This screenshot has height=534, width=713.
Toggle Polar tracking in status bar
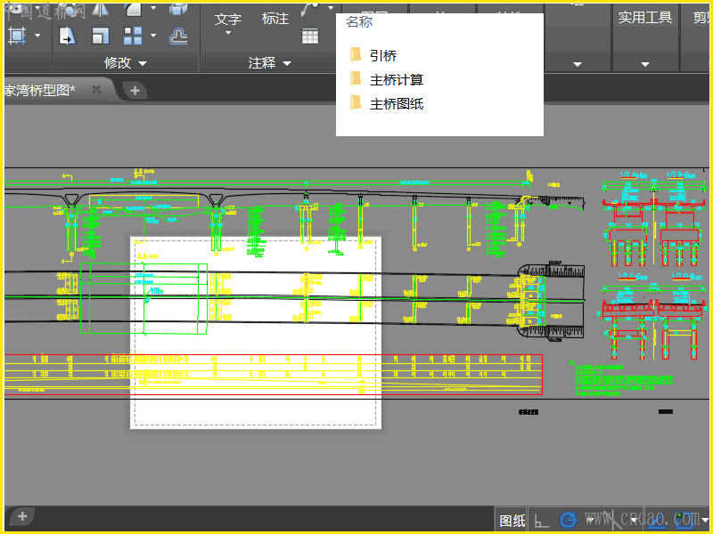569,520
